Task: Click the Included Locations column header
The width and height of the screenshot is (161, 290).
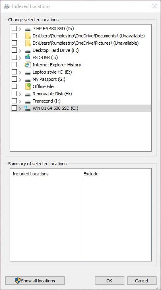Action: point(31,174)
